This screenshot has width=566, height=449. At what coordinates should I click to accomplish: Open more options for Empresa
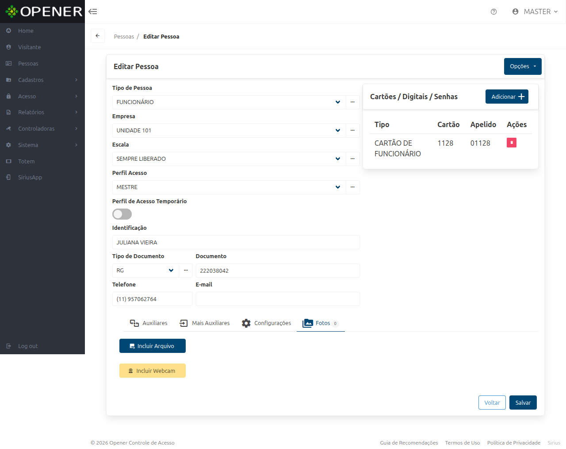[x=352, y=130]
